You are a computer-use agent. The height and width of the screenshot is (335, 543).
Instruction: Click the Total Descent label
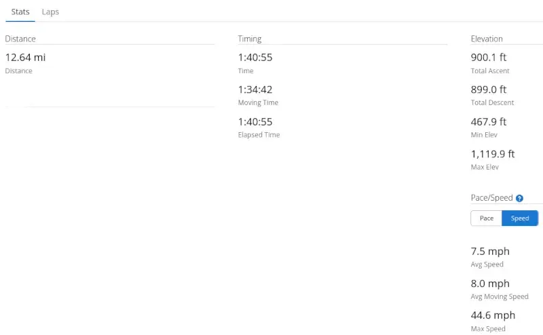pos(492,103)
